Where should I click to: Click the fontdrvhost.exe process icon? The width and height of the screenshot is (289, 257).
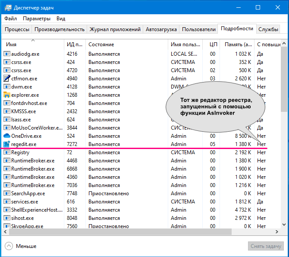tap(7, 103)
